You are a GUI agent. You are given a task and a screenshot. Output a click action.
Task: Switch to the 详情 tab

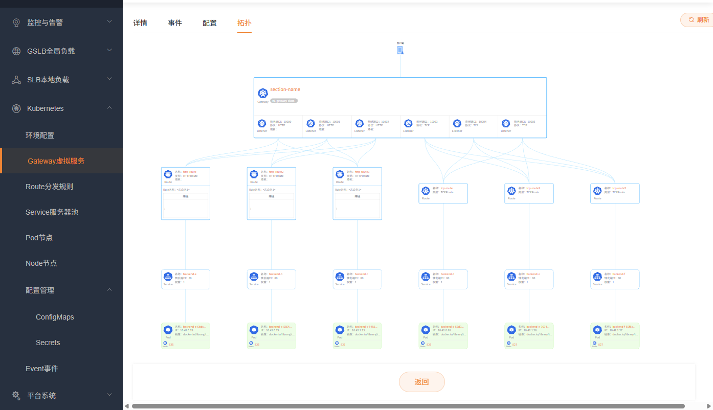click(140, 23)
